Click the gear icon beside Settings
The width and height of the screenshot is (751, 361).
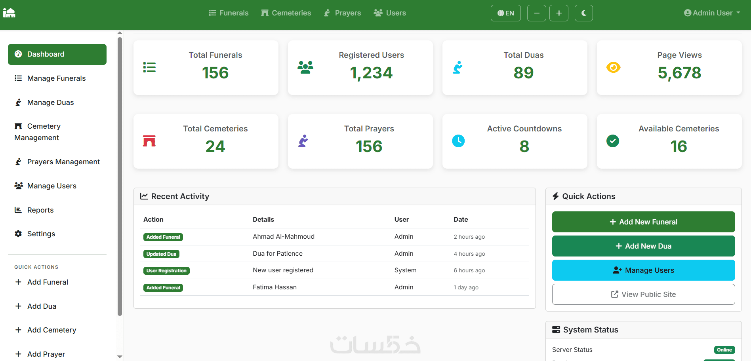pyautogui.click(x=18, y=234)
